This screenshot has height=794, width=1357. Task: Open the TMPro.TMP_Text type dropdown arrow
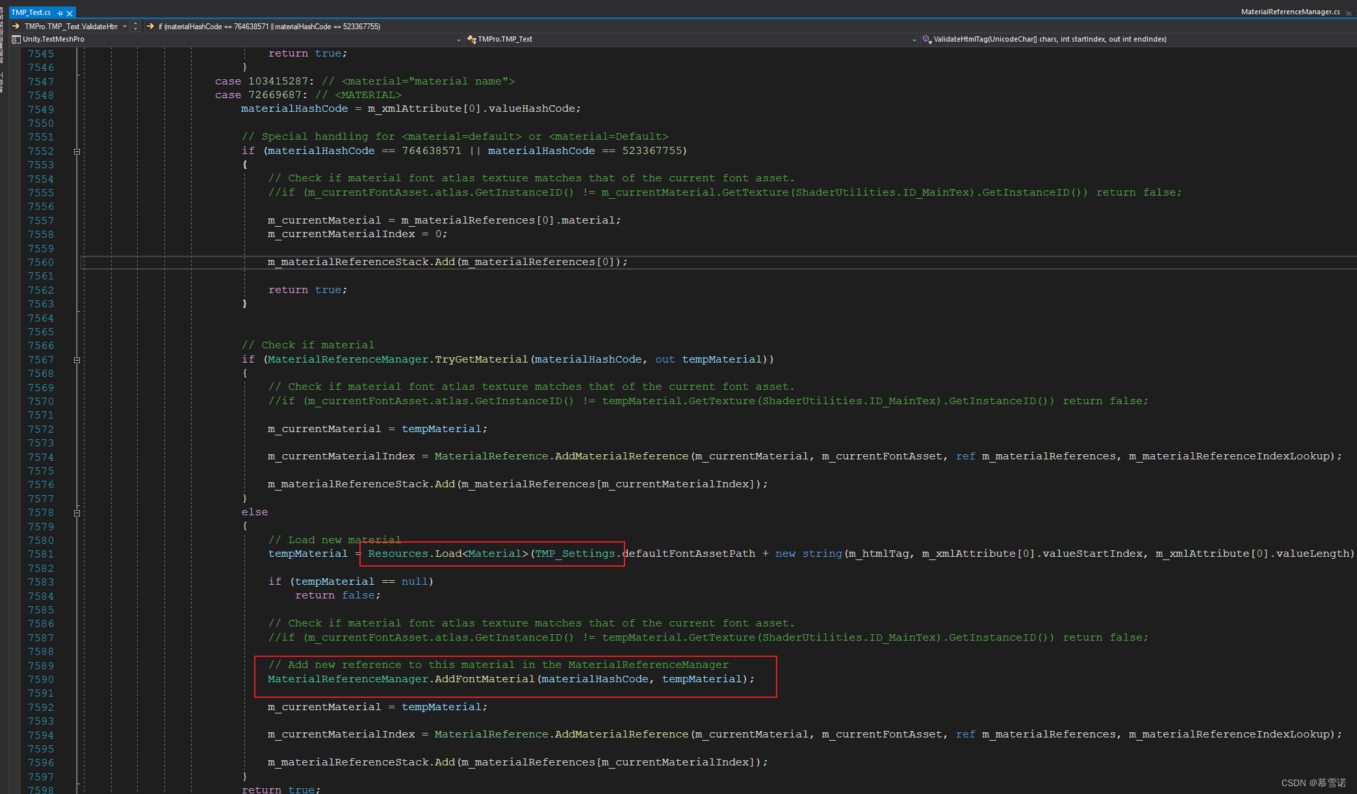914,40
